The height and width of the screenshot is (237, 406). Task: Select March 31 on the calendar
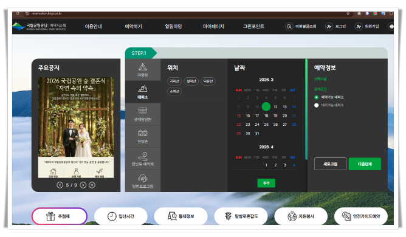pos(257,134)
